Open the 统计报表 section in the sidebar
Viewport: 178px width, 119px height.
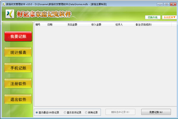pyautogui.click(x=18, y=52)
